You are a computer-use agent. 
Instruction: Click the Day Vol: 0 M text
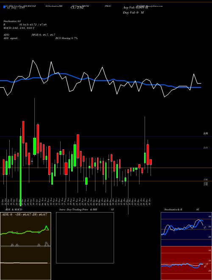(x=133, y=13)
